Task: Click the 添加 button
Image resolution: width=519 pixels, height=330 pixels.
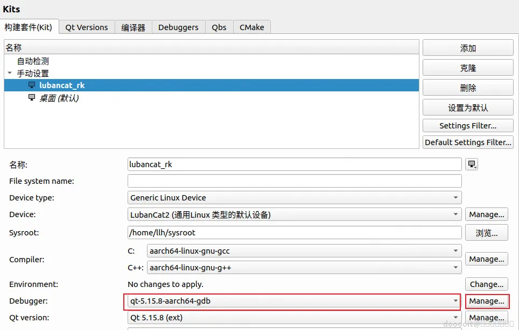Action: click(x=468, y=48)
